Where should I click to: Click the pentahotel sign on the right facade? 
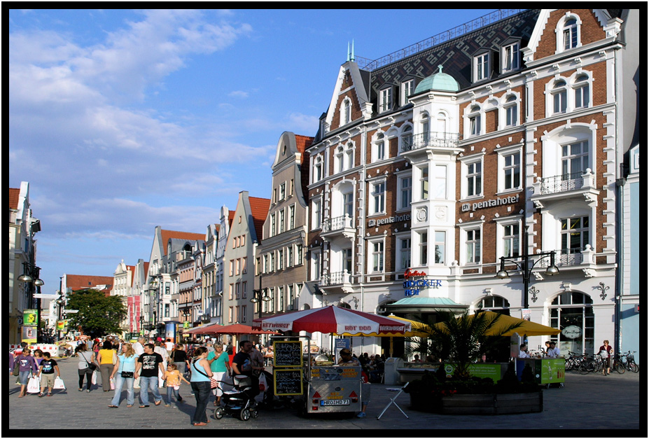[490, 203]
